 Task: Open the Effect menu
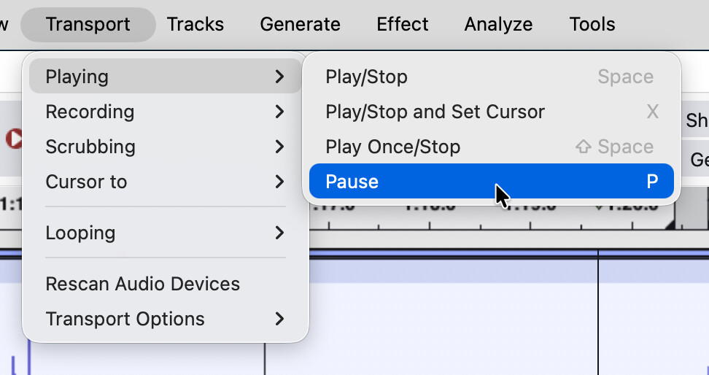pos(402,24)
